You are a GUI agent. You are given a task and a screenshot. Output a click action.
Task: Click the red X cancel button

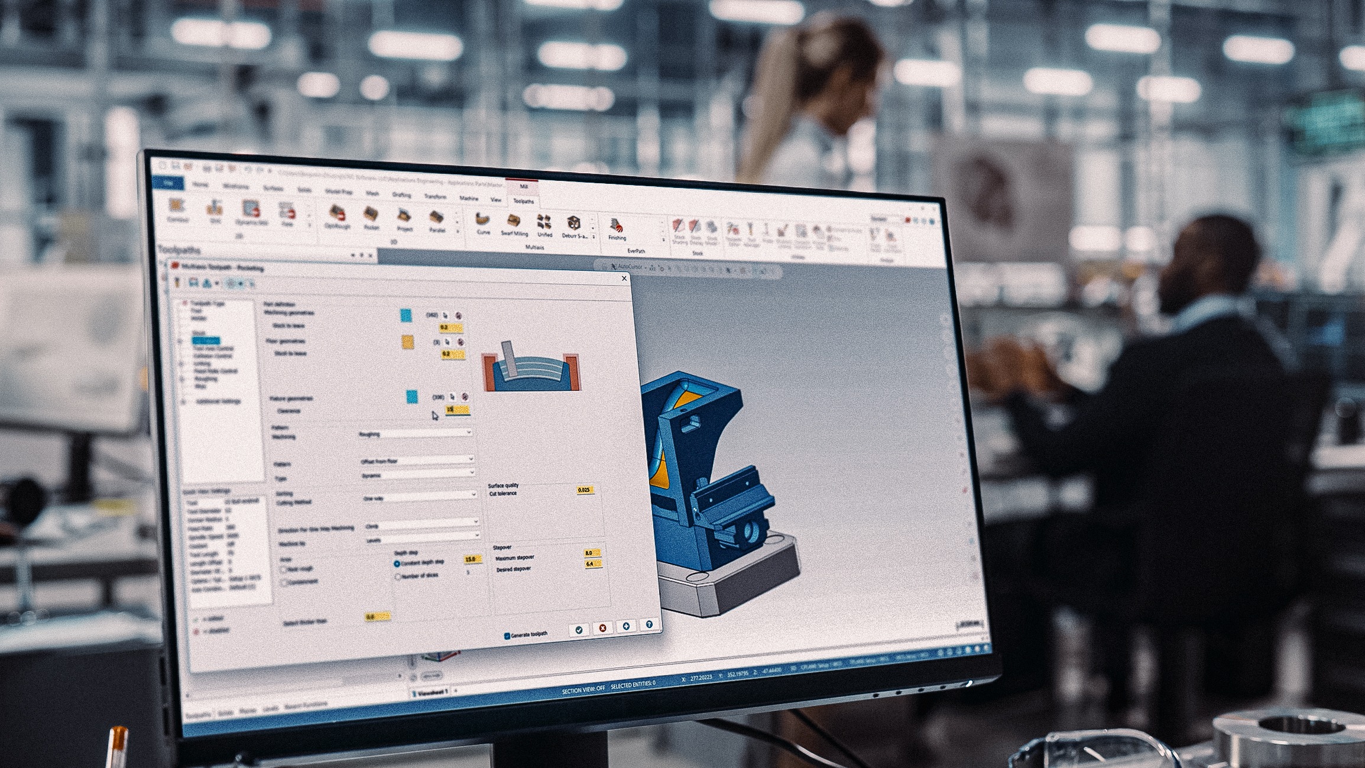click(602, 628)
